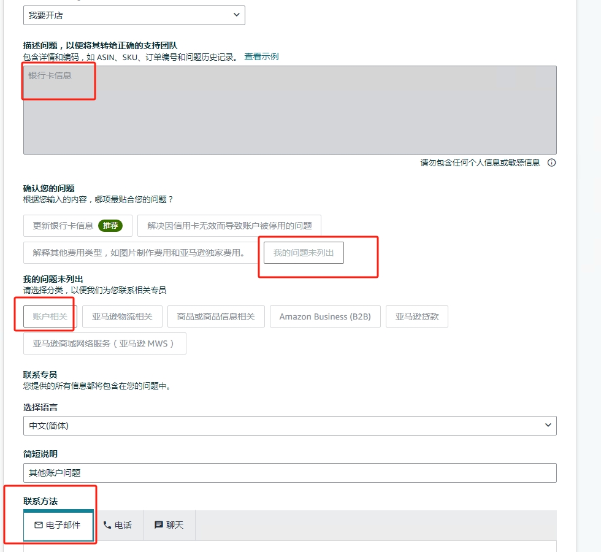The width and height of the screenshot is (601, 552).
Task: Select the 亚马逊贷款 category
Action: (x=416, y=316)
